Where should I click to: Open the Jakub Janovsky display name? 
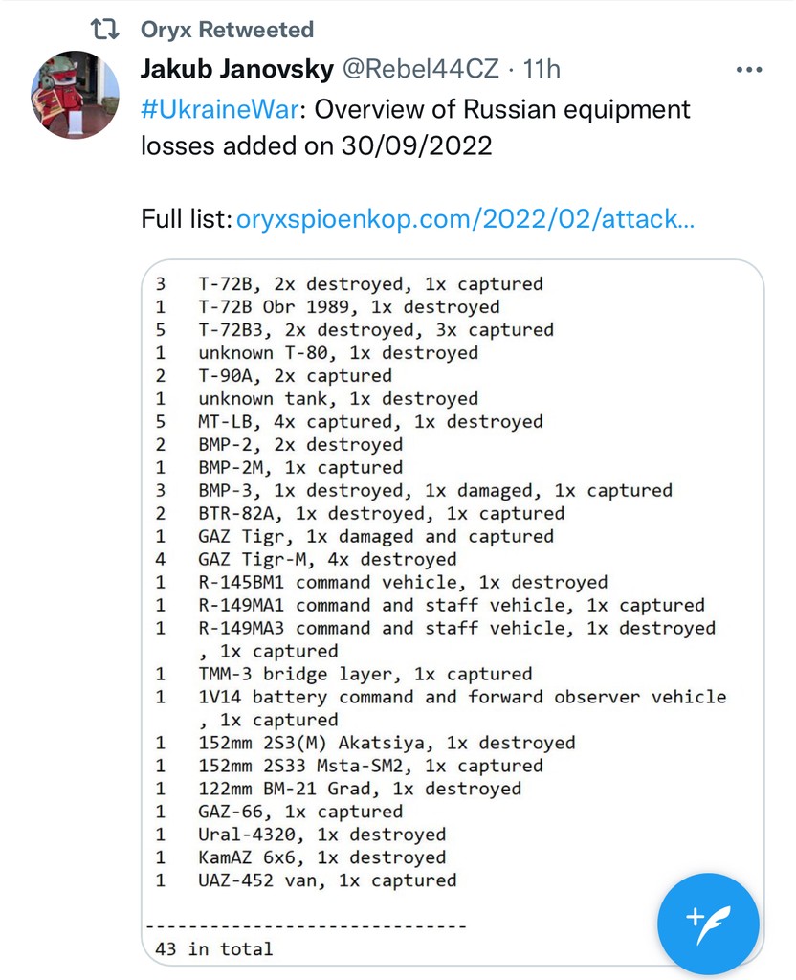point(234,69)
